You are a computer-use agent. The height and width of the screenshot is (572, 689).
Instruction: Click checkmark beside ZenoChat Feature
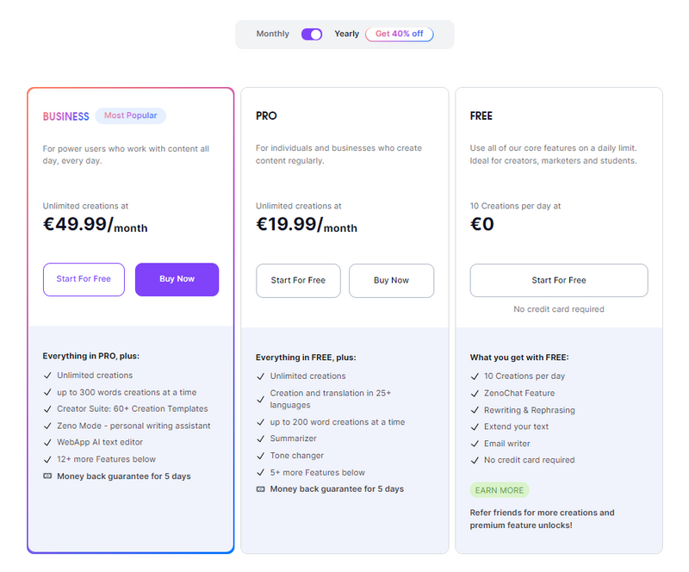[475, 393]
